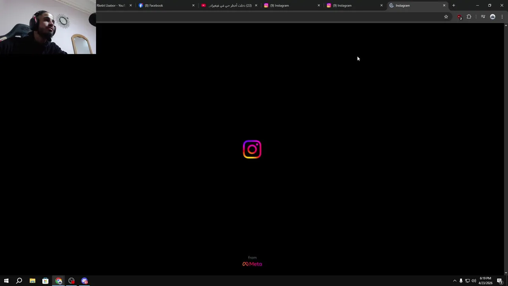The height and width of the screenshot is (286, 508).
Task: Close the (8) Facebook tab
Action: 193,6
